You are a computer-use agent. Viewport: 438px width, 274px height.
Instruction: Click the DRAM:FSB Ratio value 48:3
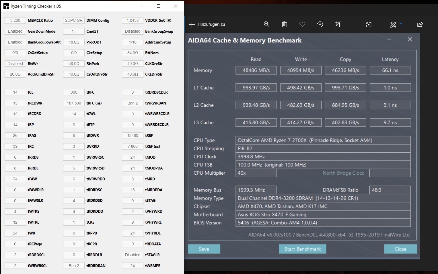pos(390,190)
